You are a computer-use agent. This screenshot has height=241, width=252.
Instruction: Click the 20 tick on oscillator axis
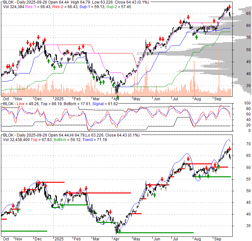[248, 125]
